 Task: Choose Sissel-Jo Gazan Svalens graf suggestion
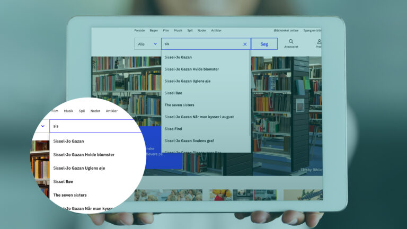190,140
